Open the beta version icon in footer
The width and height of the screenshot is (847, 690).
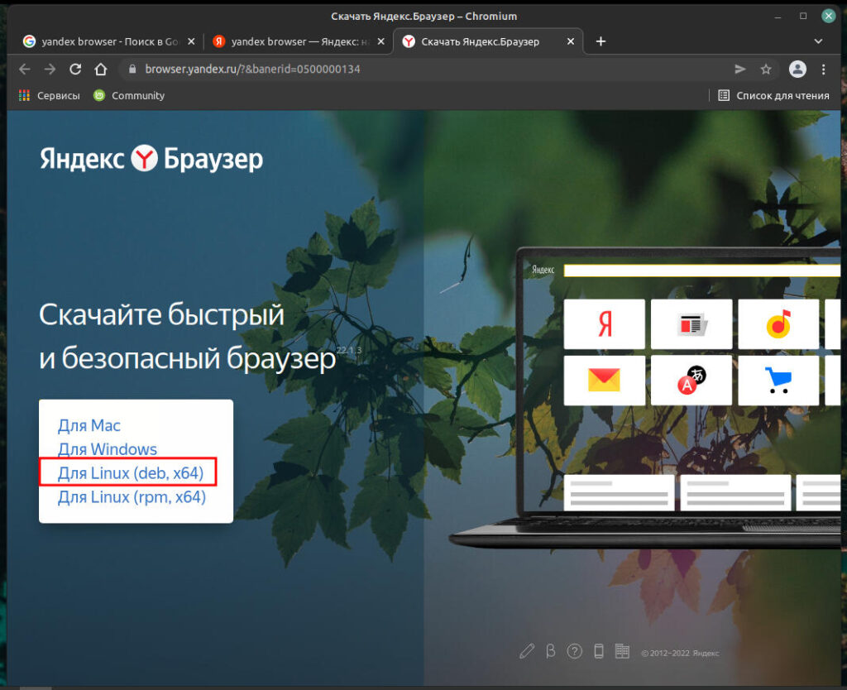pyautogui.click(x=551, y=651)
